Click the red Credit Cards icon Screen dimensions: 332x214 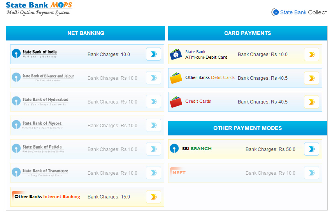(176, 102)
